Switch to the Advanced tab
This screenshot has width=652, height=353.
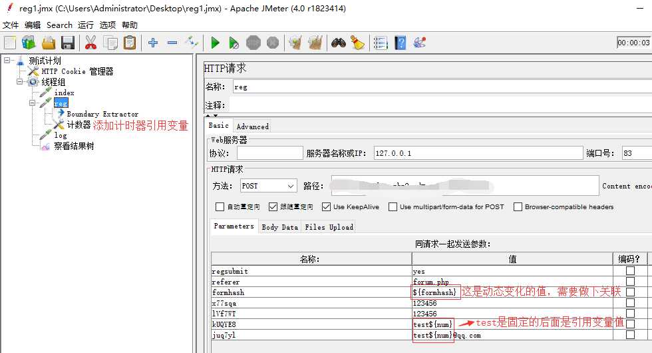coord(253,126)
